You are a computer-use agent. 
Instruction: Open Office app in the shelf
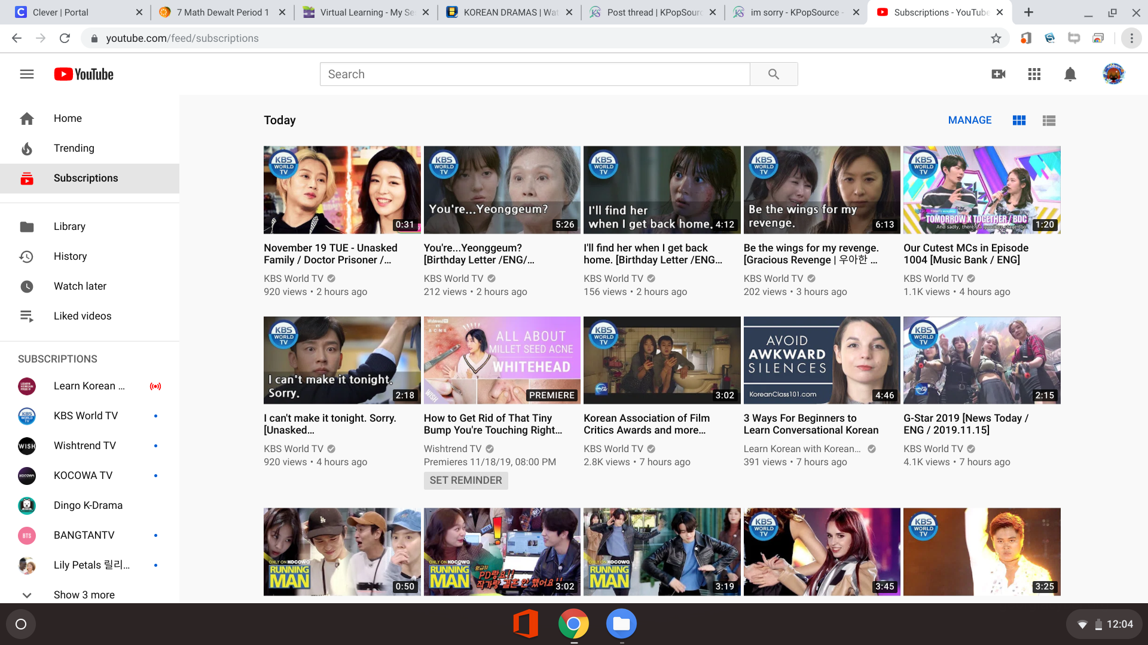tap(526, 624)
